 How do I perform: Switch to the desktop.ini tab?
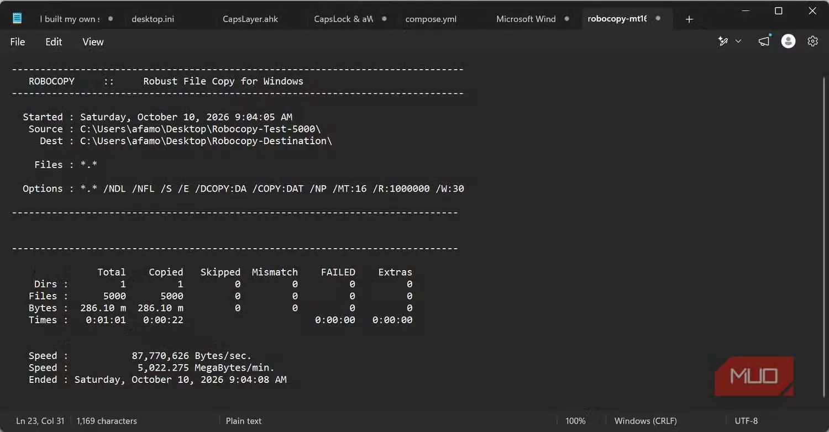coord(153,19)
